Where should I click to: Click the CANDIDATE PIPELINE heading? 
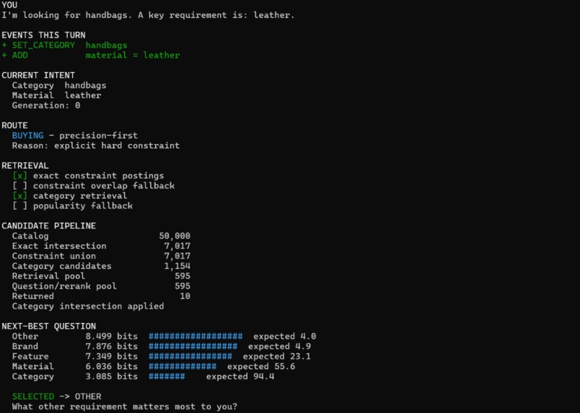pos(49,226)
